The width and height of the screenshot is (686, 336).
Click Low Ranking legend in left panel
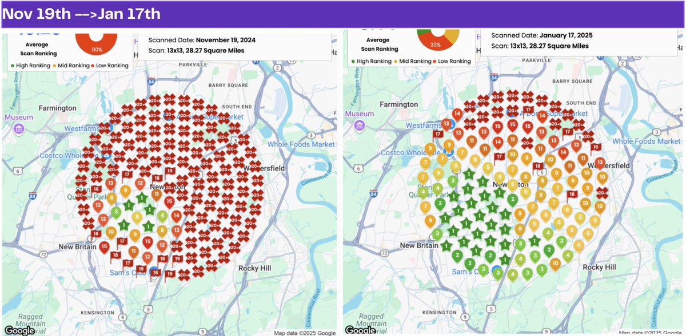(110, 66)
